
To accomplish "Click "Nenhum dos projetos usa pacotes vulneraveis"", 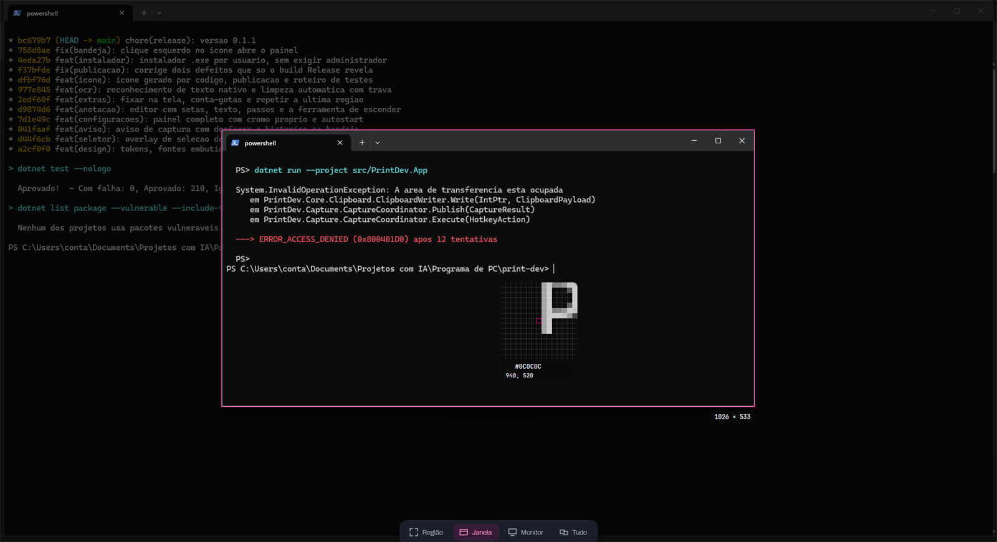I will [118, 228].
